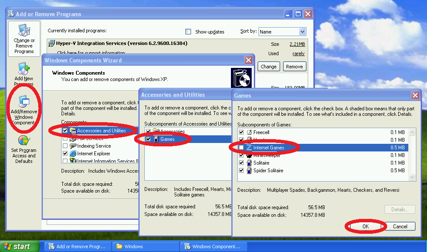Click the Windows start button
Viewport: 427px width, 252px height.
(20, 246)
